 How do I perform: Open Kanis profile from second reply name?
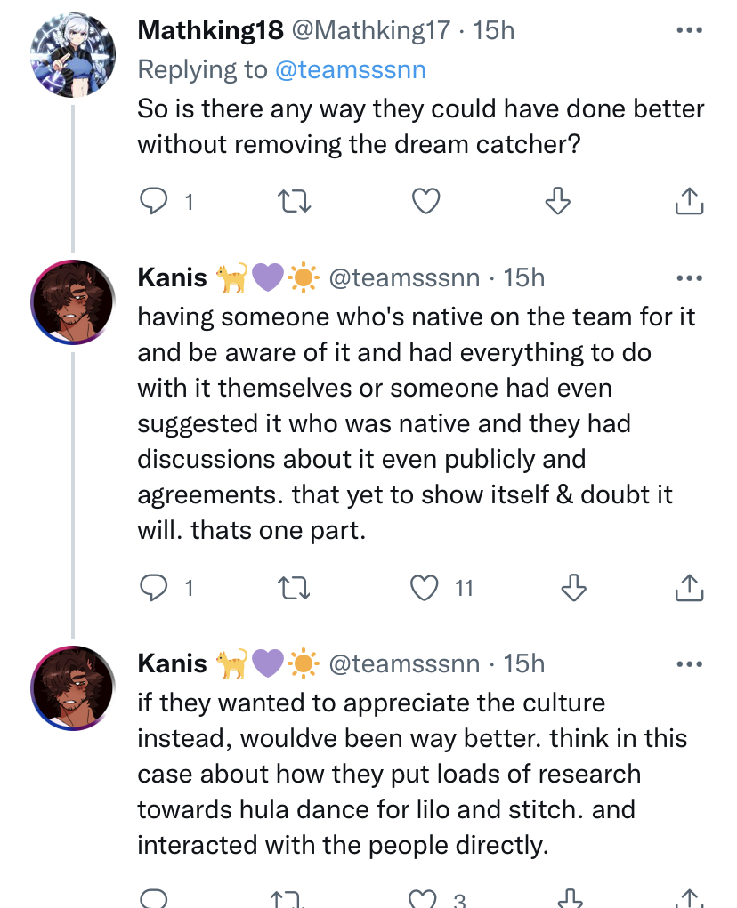(172, 663)
